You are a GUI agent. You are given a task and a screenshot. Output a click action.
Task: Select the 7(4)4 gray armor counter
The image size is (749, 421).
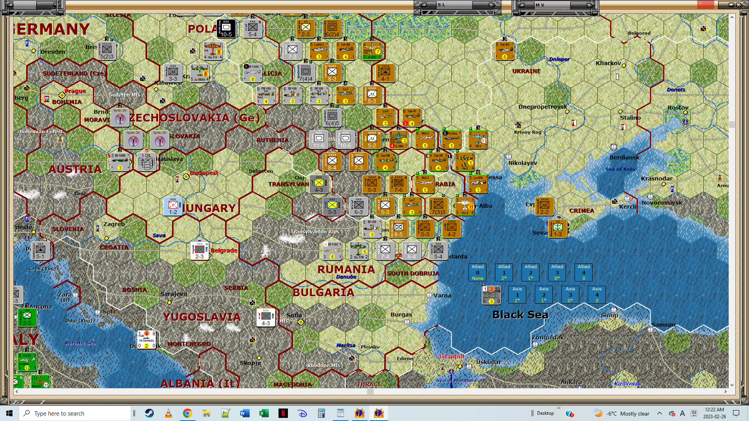[x=306, y=73]
